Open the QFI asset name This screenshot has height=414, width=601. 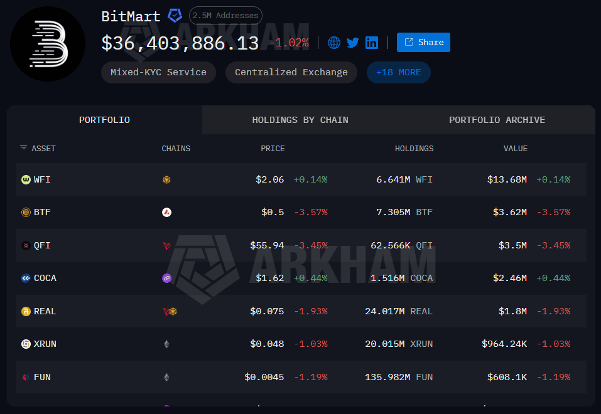42,245
